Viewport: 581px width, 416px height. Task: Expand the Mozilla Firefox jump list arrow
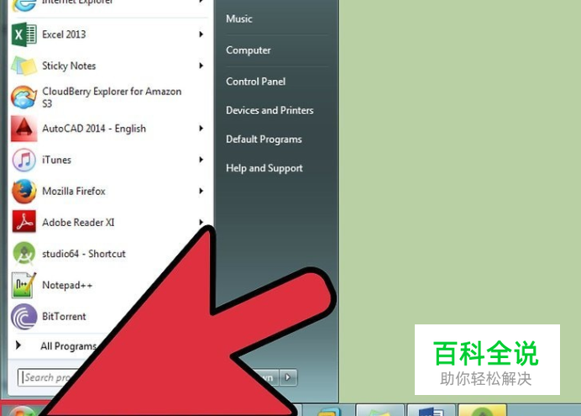[202, 191]
